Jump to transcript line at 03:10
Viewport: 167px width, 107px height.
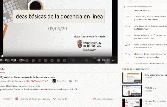tap(146, 28)
